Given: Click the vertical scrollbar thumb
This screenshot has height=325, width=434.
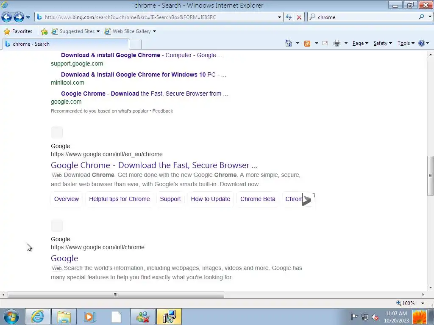Looking at the screenshot, I should 430,176.
